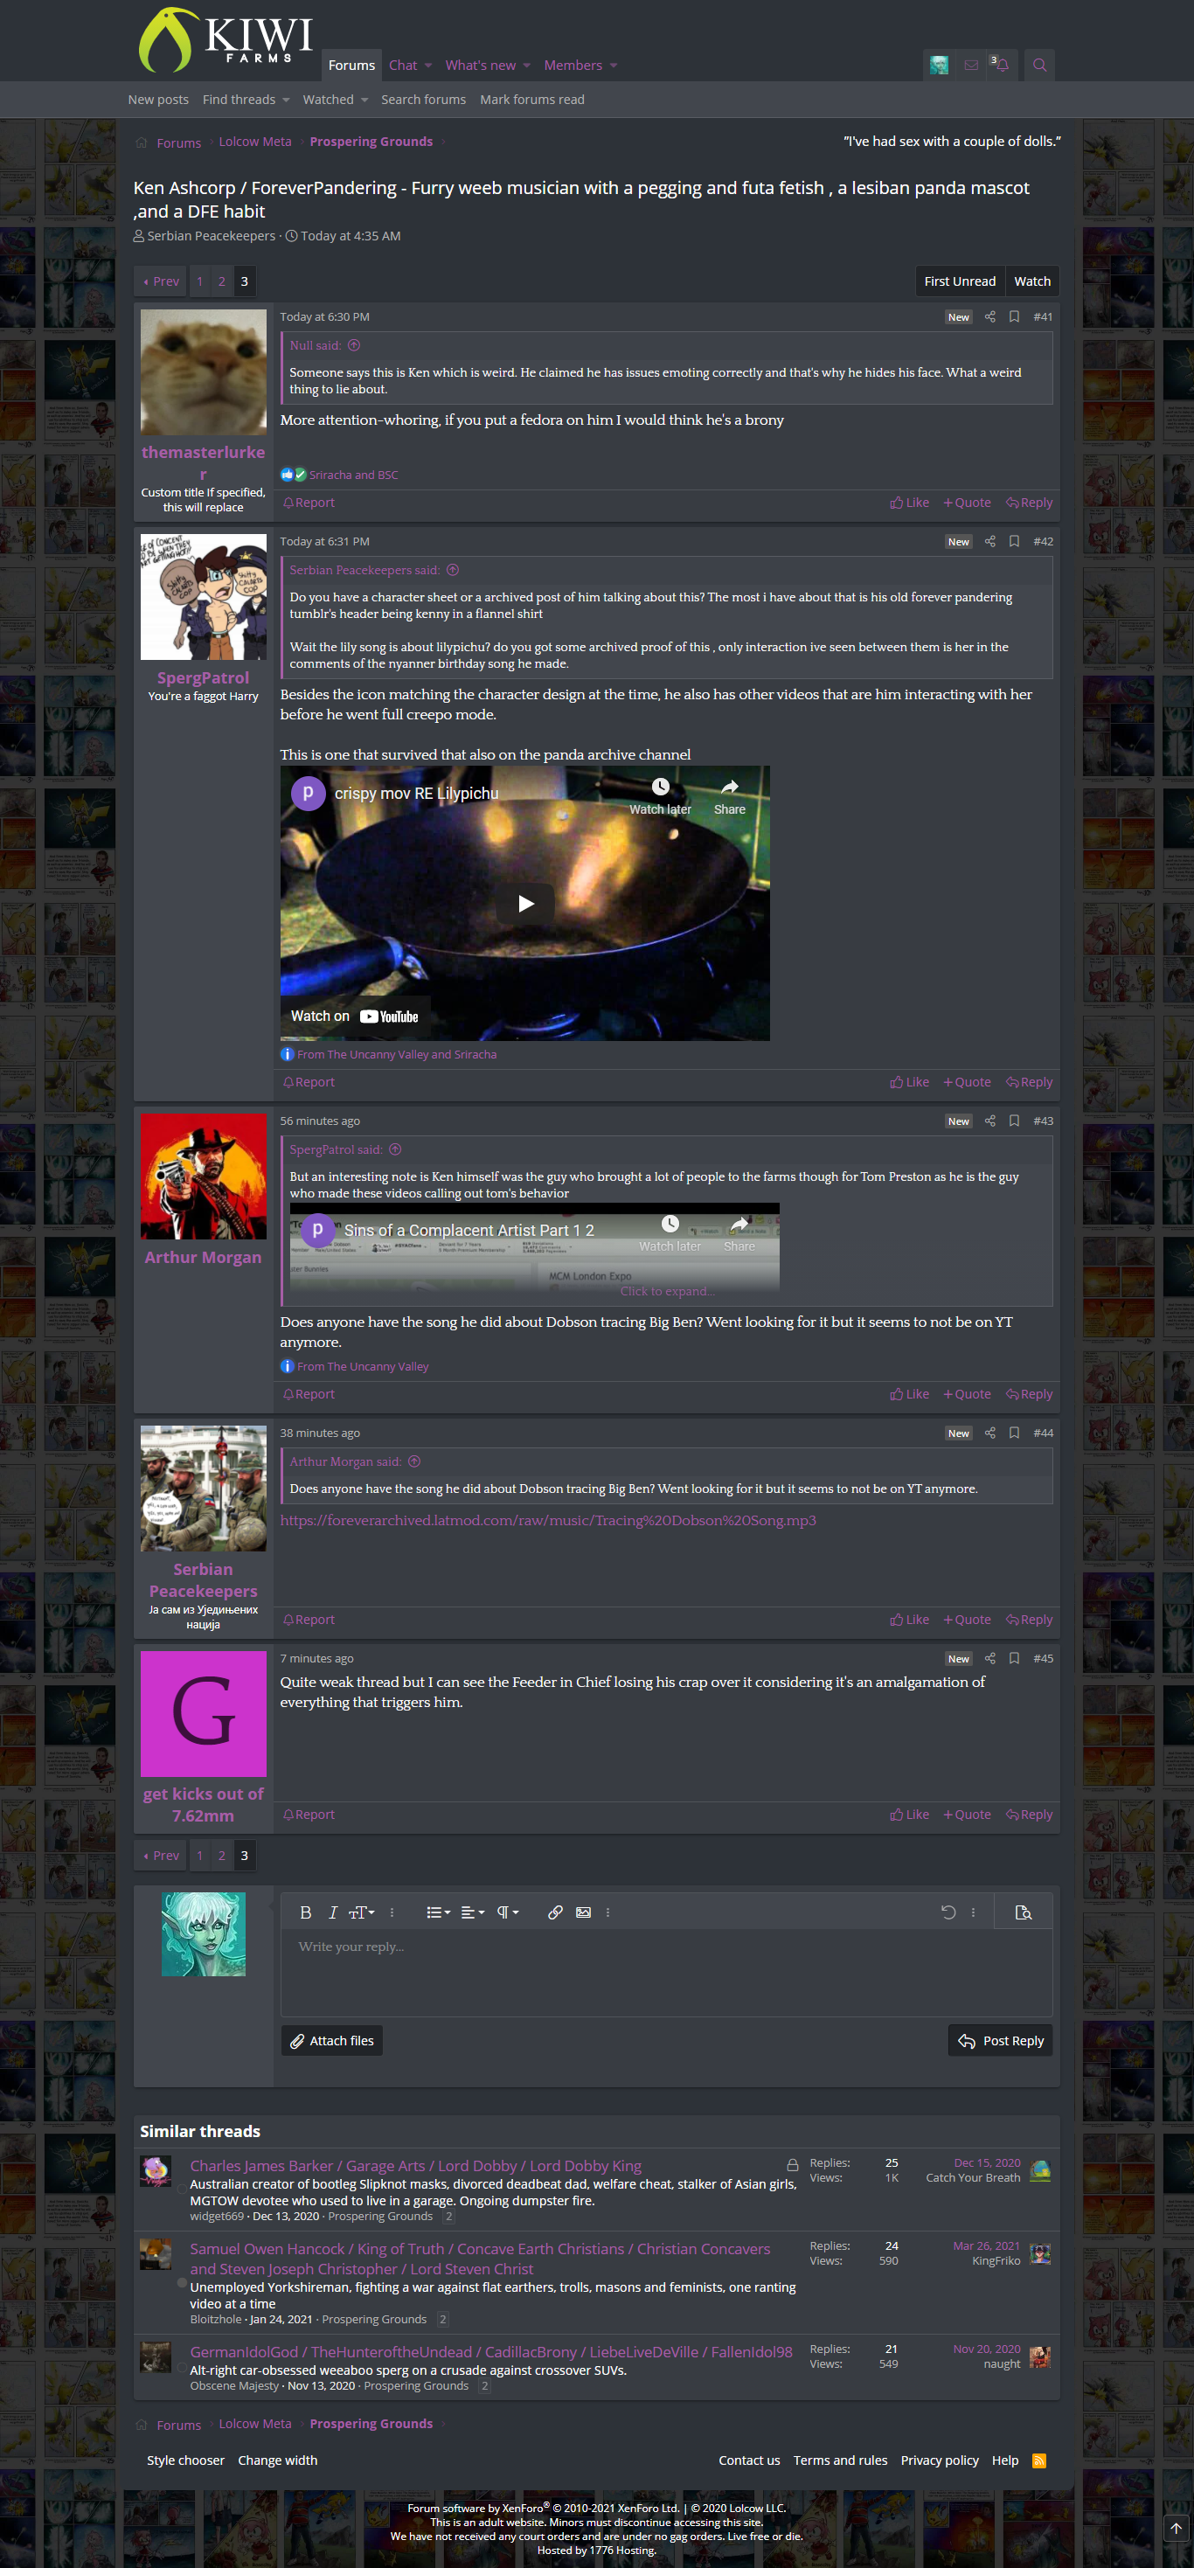
Task: Click into the Write your reply field
Action: click(x=667, y=1973)
